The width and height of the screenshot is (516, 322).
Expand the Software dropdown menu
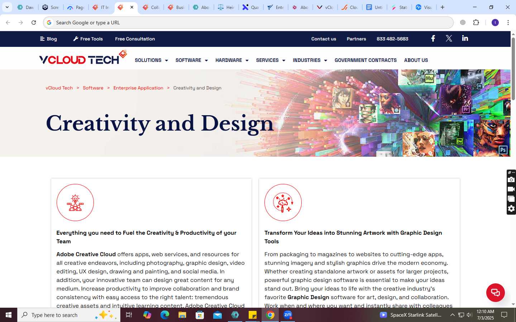[x=192, y=60]
